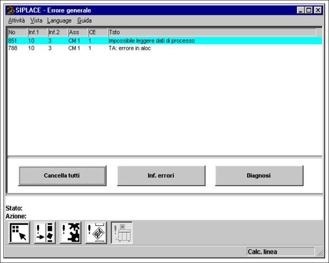Click the CE column header
Viewport: 329px width, 263px height.
[x=98, y=32]
